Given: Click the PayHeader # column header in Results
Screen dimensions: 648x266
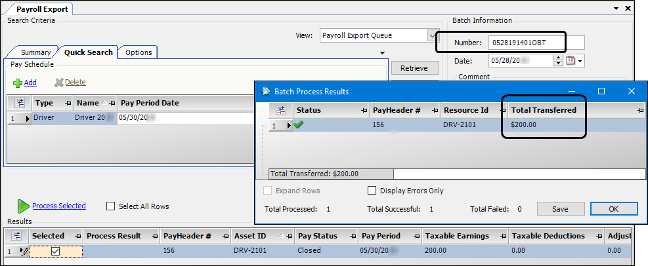Looking at the screenshot, I should click(195, 236).
